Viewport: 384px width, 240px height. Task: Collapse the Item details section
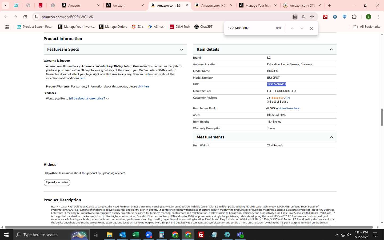(265, 49)
